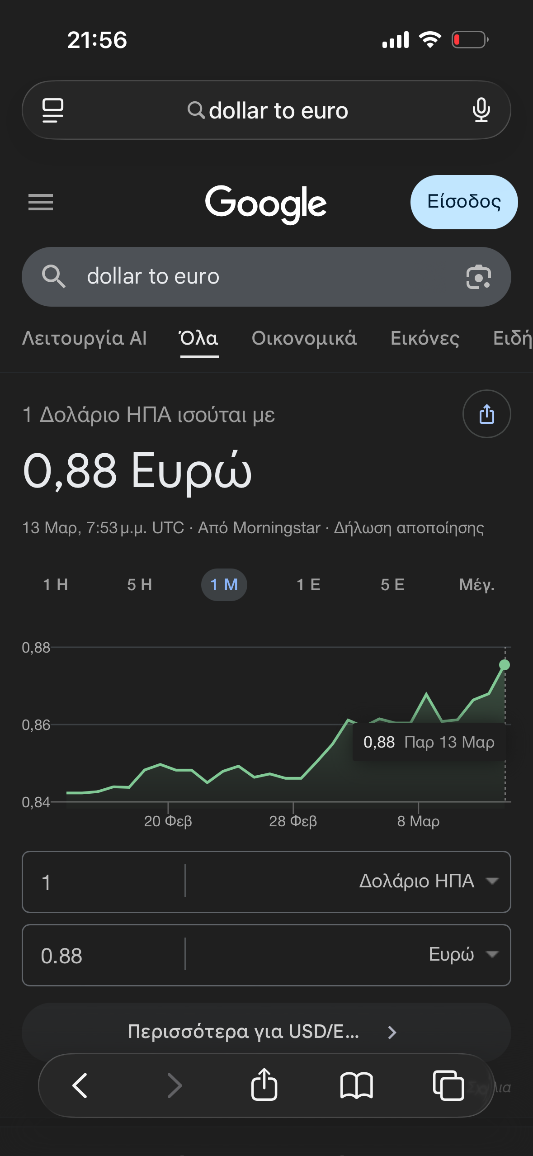
Task: Open the Ευρώ currency dropdown
Action: coord(462,955)
